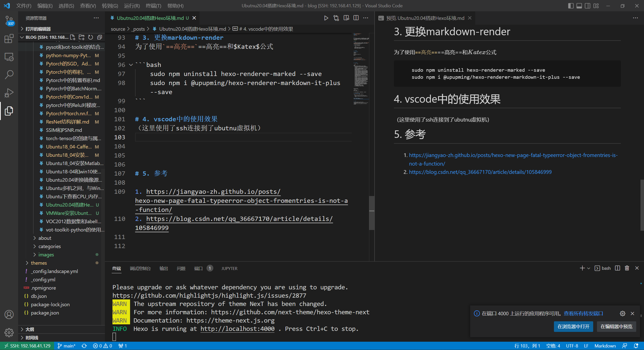Click the preview pane scrollbar thumb

642,205
